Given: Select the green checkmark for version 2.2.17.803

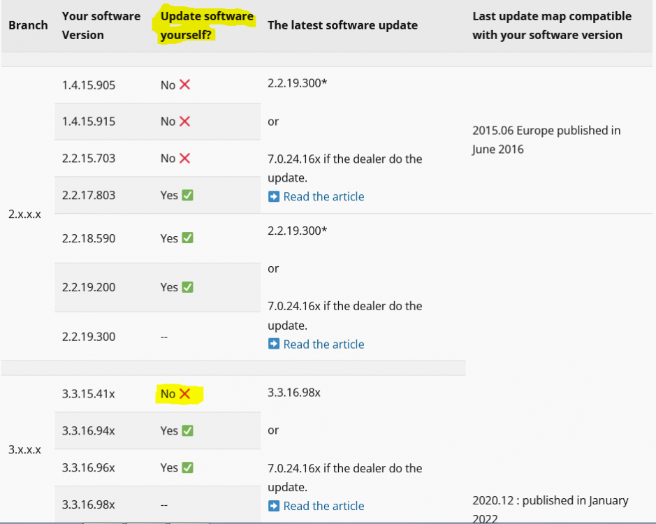Looking at the screenshot, I should [x=187, y=195].
